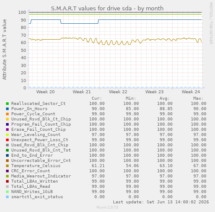Click the 'NAND_Writes_1GiB' legend label

32,192
